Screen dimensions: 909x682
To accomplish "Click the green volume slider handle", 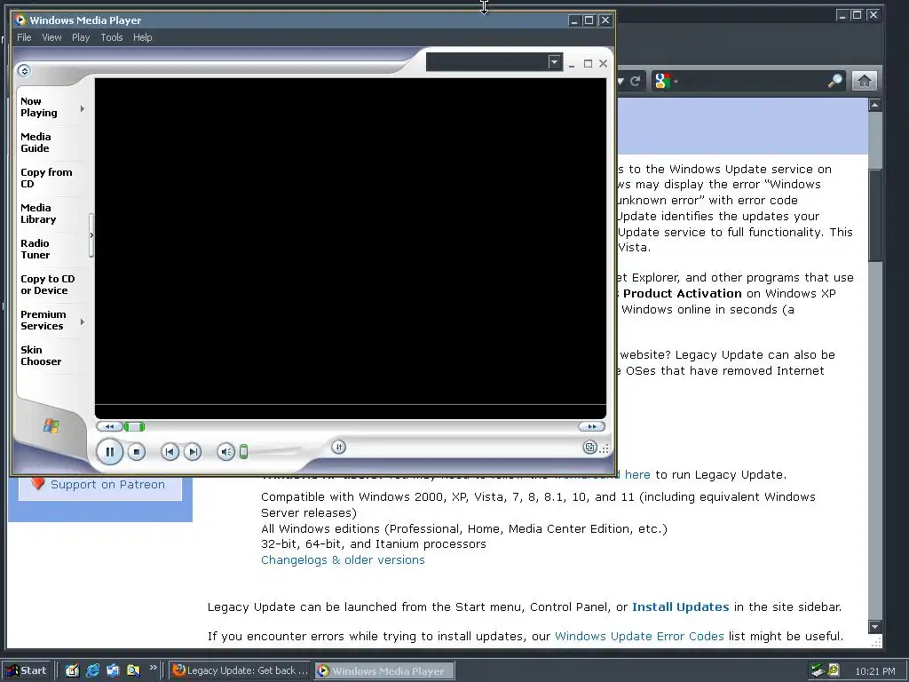I will click(243, 452).
